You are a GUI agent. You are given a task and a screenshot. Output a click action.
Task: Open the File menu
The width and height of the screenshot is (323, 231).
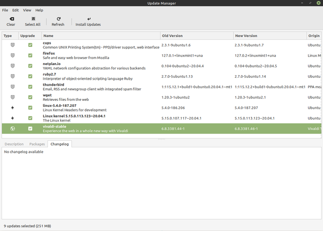[5, 10]
